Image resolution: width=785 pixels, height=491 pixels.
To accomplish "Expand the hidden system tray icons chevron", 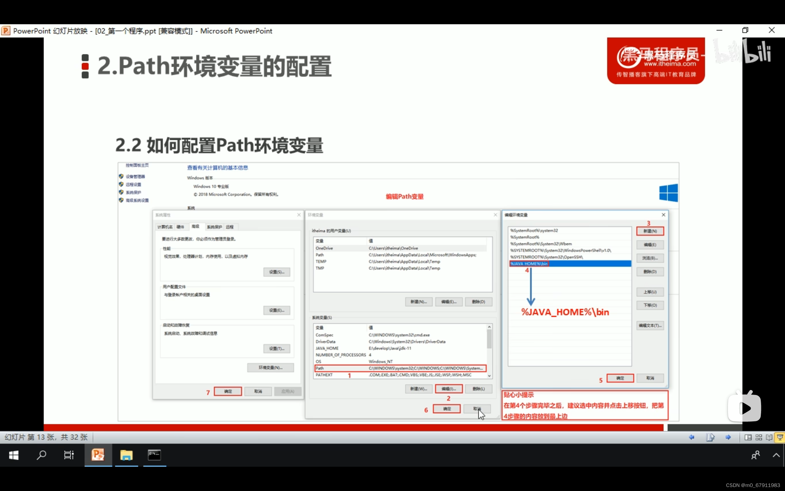I will 776,455.
